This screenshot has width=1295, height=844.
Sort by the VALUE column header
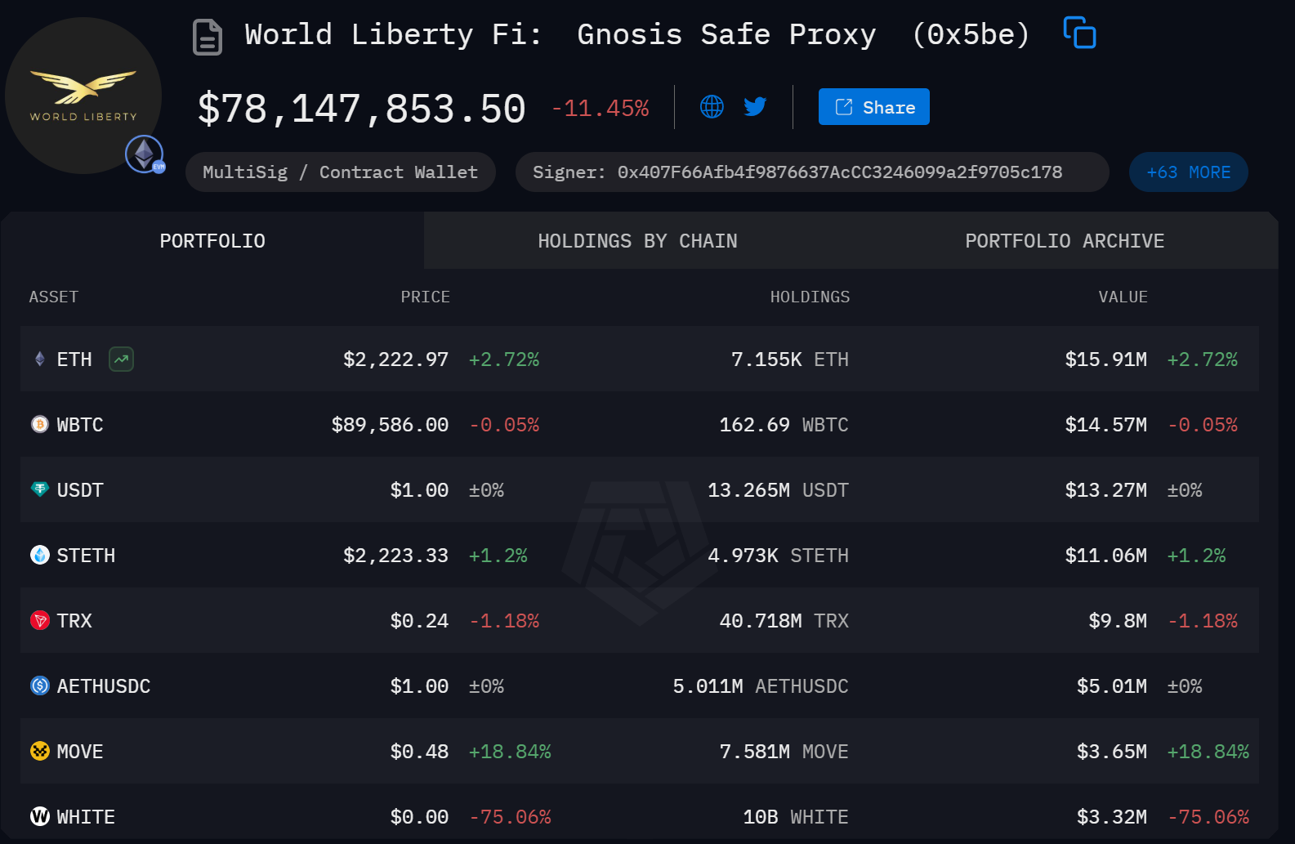click(1123, 297)
